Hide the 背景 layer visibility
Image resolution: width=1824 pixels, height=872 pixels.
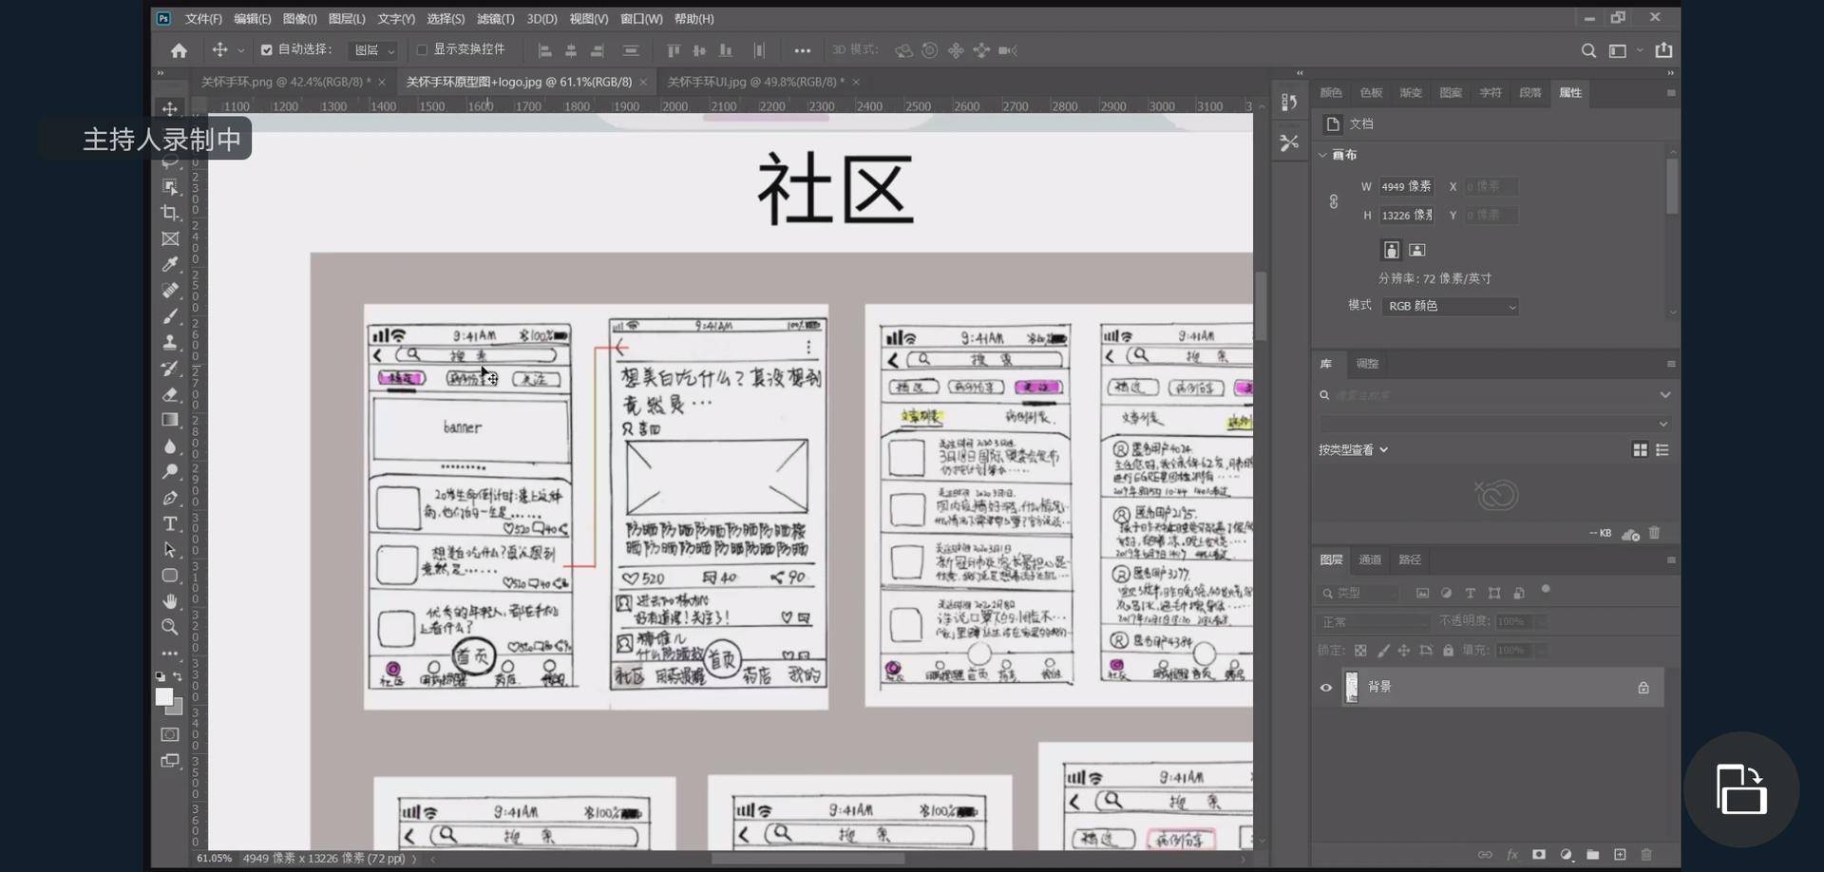[x=1326, y=688]
